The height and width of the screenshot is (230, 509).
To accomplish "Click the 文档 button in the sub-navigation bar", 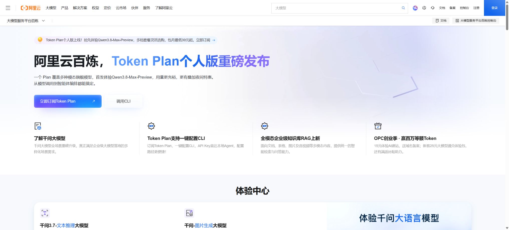I will 441,21.
